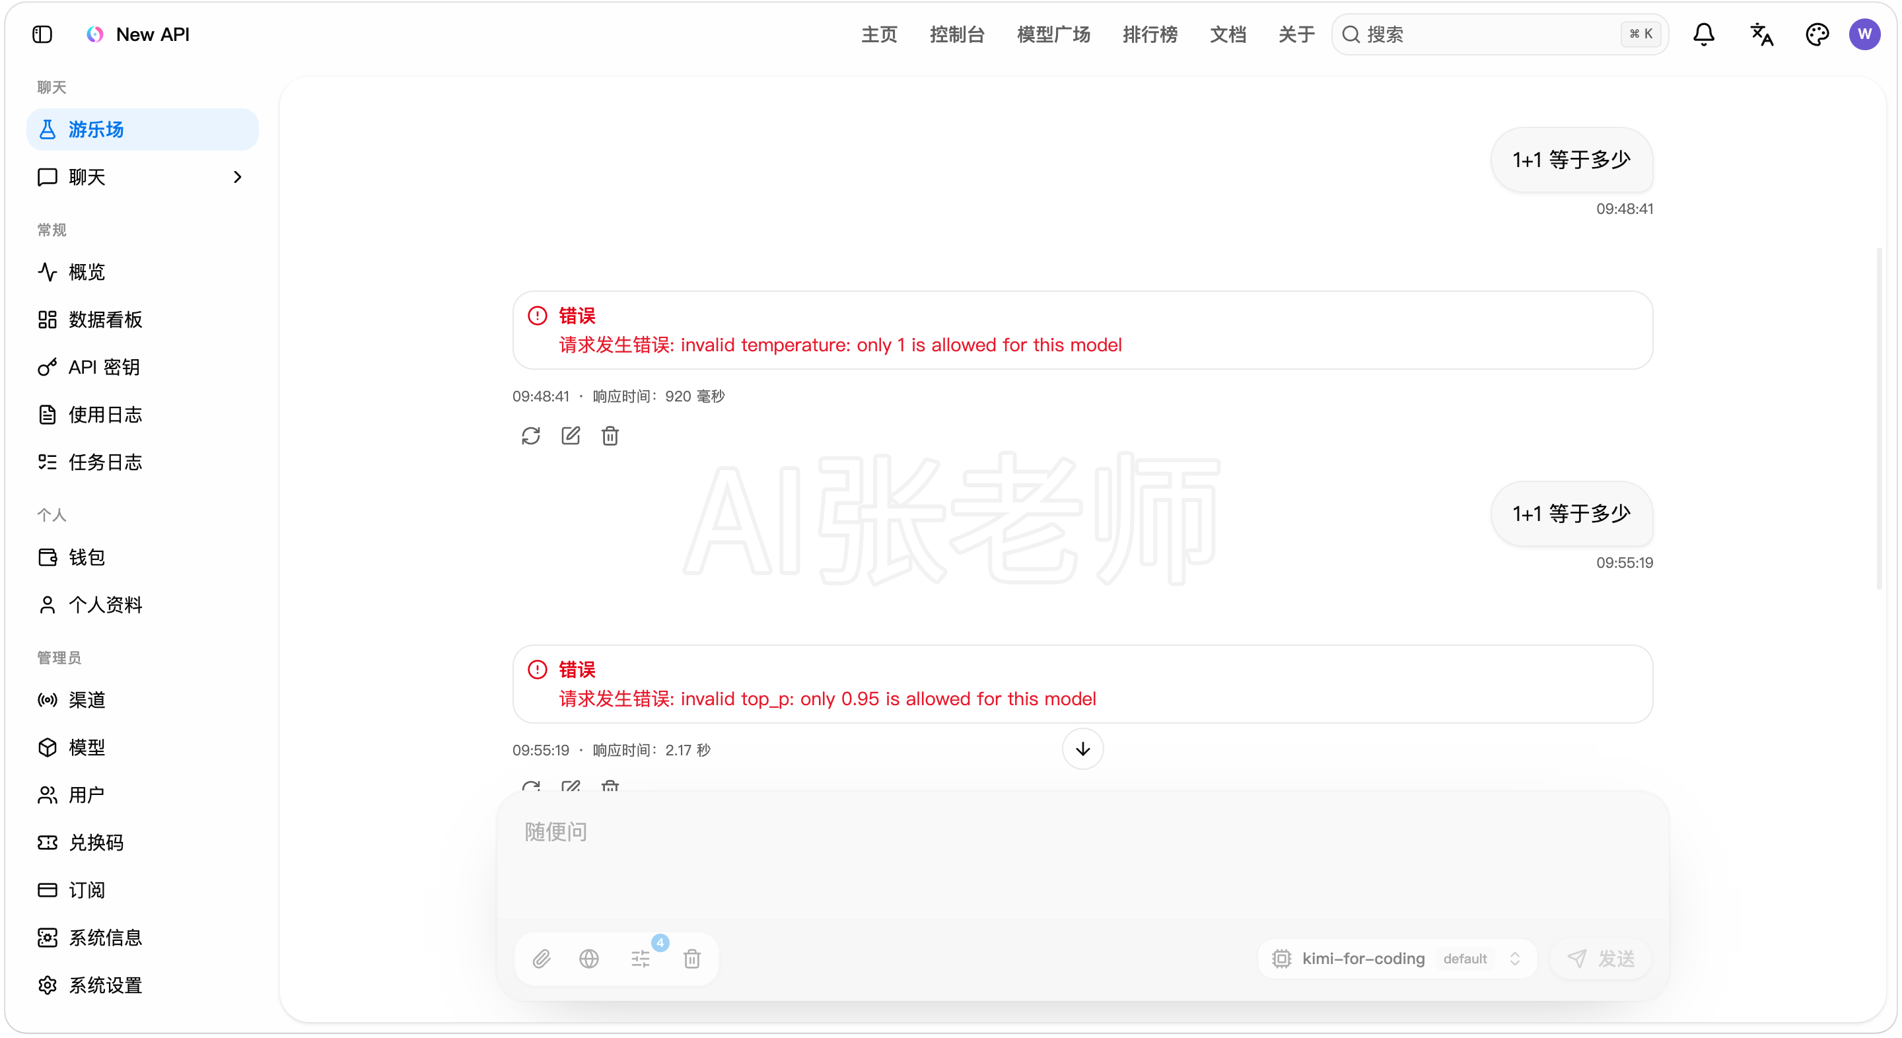Screen dimensions: 1902x1038
Task: Open the user avatar menu
Action: click(1864, 35)
